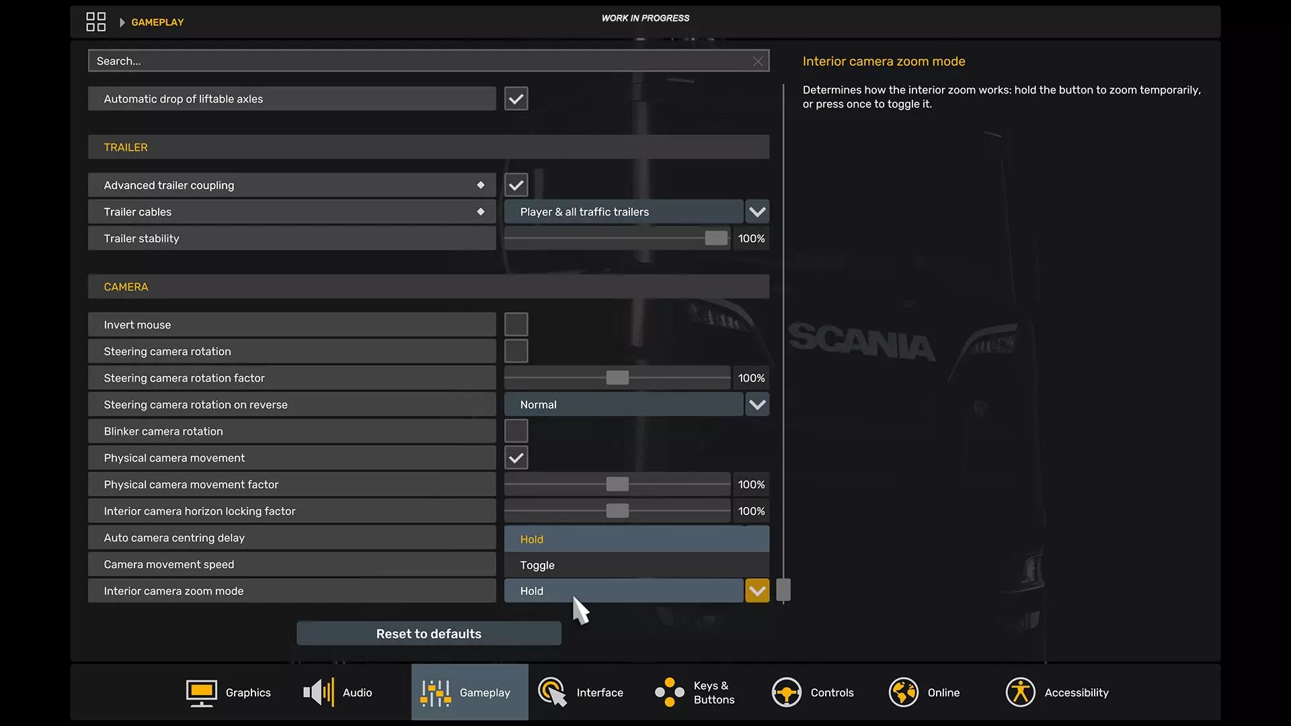Click the Accessibility person icon

pos(1020,692)
